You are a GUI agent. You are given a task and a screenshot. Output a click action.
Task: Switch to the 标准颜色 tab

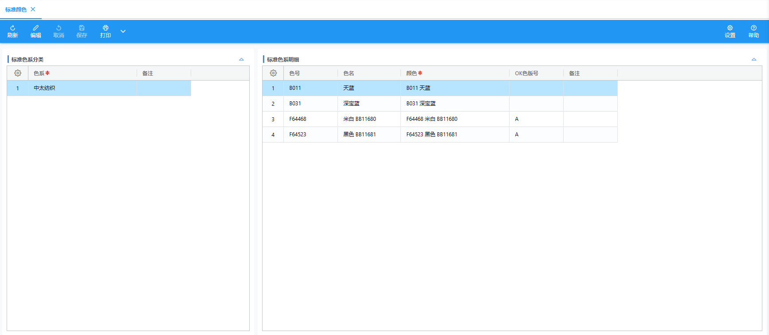point(16,9)
